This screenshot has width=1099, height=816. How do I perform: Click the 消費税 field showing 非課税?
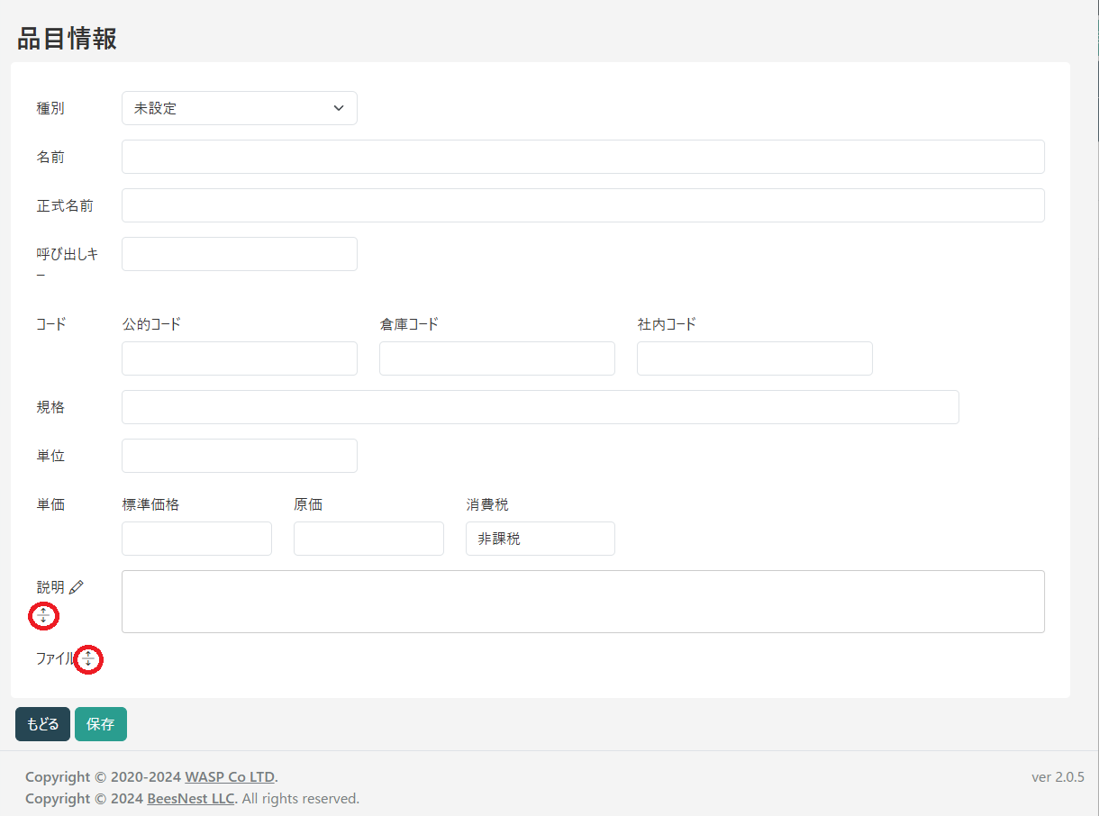point(540,539)
